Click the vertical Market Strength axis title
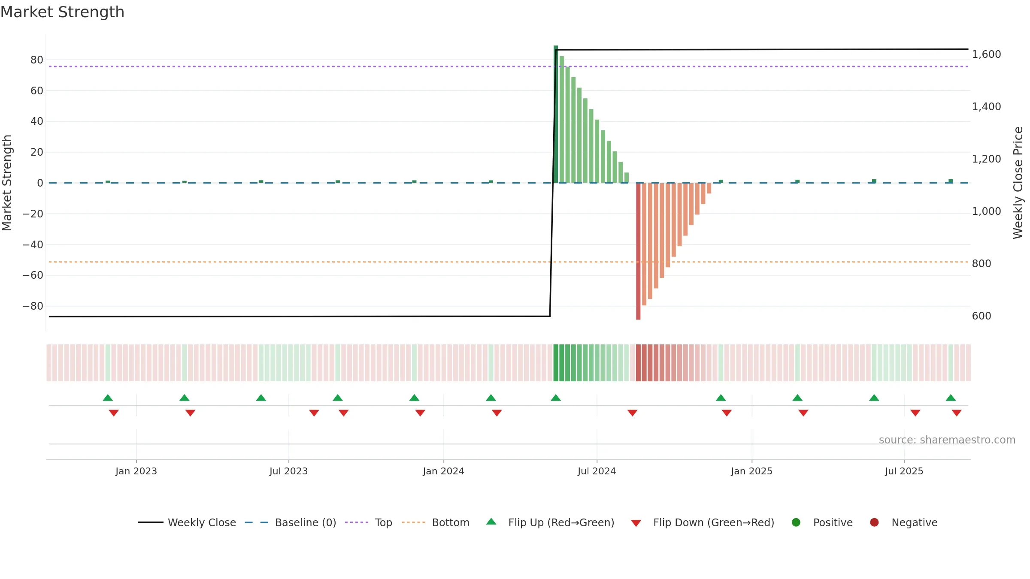This screenshot has height=579, width=1030. tap(7, 183)
